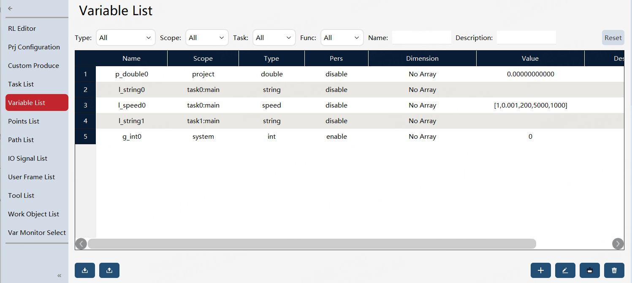
Task: Edit the variable using the pencil icon
Action: click(x=565, y=270)
